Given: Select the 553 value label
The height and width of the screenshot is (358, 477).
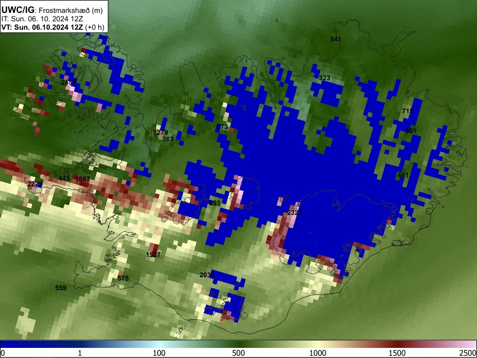Looking at the screenshot, I should 214,203.
